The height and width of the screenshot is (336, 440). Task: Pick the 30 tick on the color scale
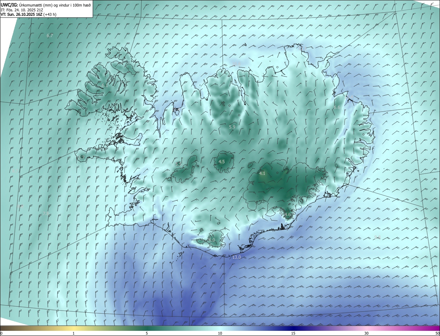click(x=366, y=333)
